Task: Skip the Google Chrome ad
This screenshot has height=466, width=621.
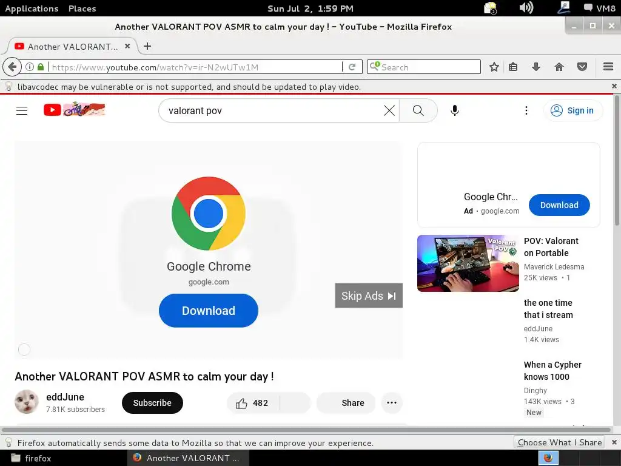Action: 369,295
